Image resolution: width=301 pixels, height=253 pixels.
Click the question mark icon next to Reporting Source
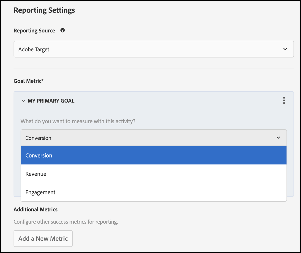tap(62, 30)
